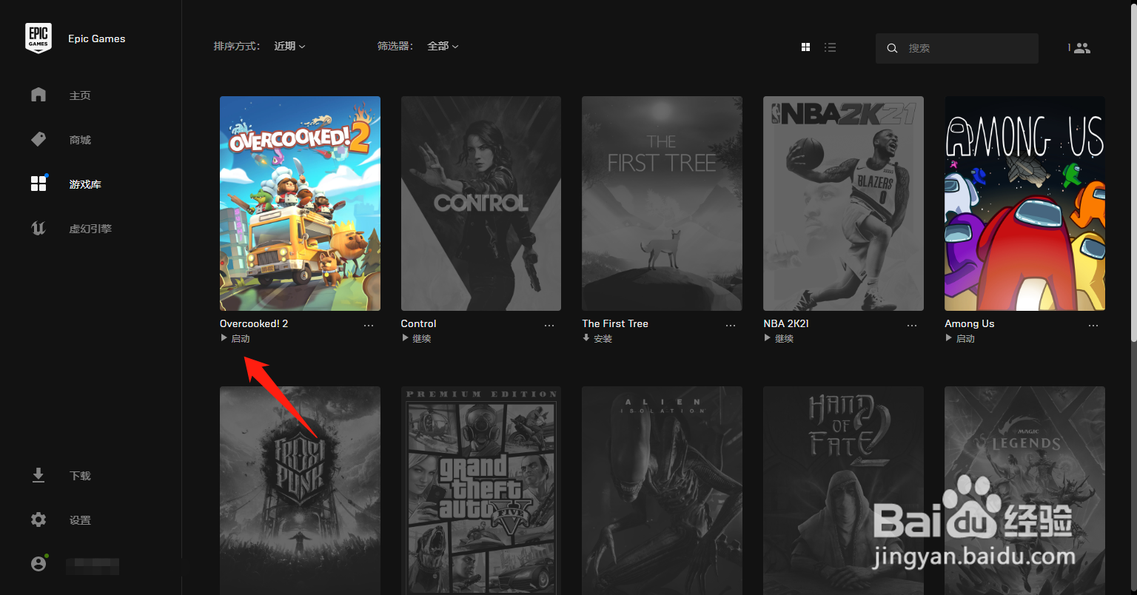This screenshot has width=1137, height=595.
Task: Launch Among Us via 启动 text
Action: (x=965, y=339)
